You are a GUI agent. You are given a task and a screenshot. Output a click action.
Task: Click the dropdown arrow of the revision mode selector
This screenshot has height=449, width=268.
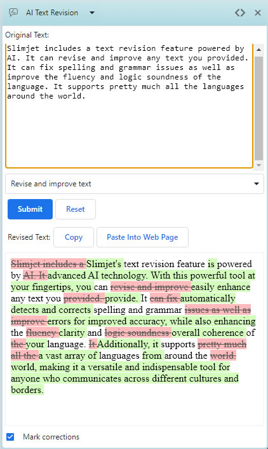tap(257, 184)
